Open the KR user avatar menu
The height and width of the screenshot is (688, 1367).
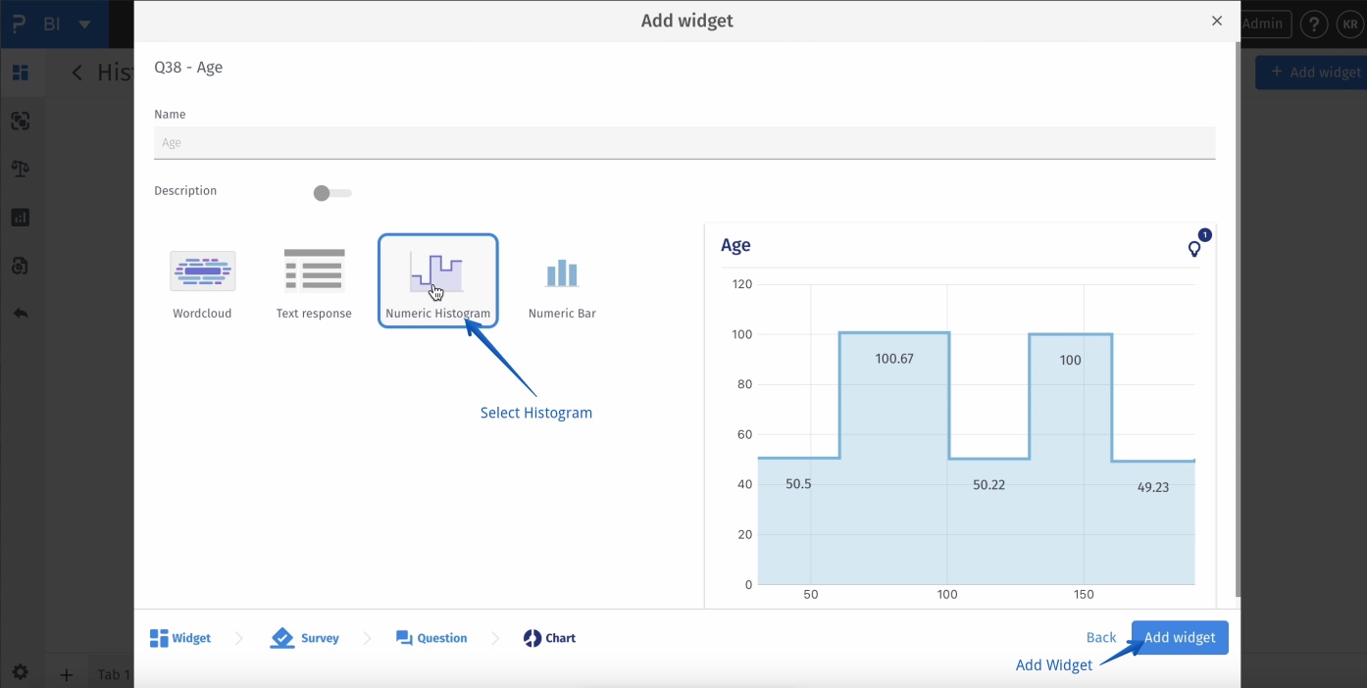[x=1349, y=25]
